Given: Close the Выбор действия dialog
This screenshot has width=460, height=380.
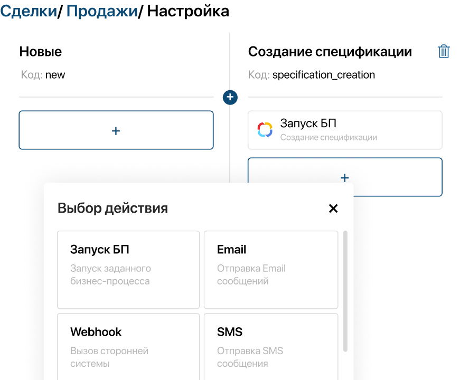Looking at the screenshot, I should click(x=333, y=208).
